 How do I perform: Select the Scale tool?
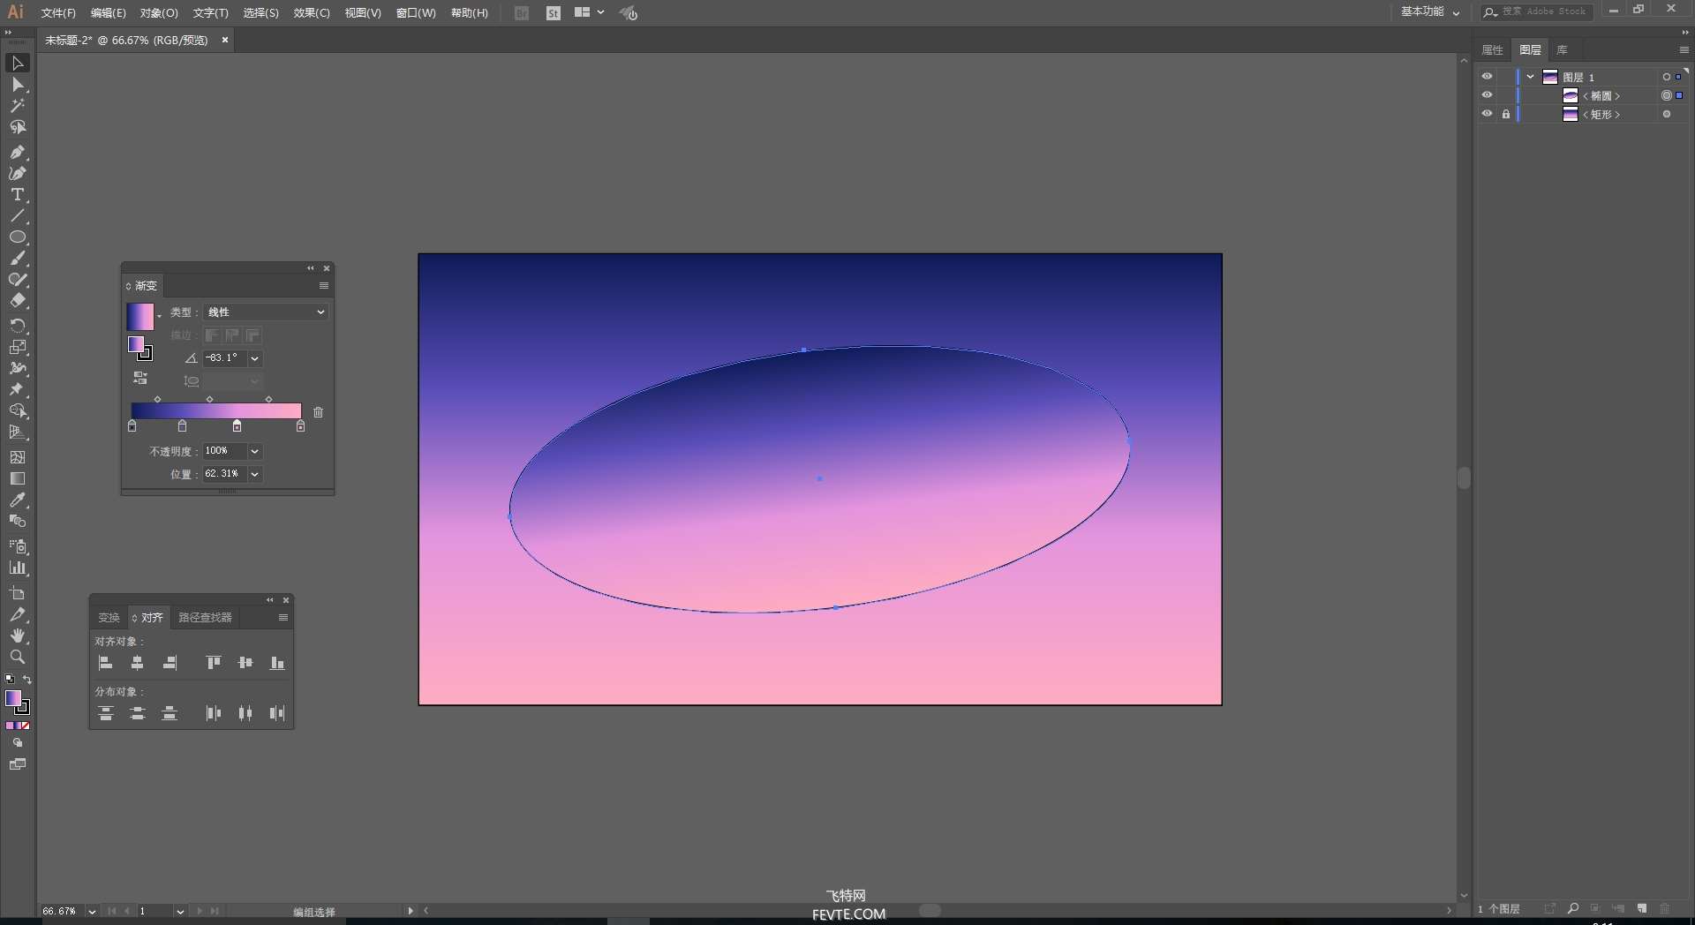pyautogui.click(x=17, y=347)
